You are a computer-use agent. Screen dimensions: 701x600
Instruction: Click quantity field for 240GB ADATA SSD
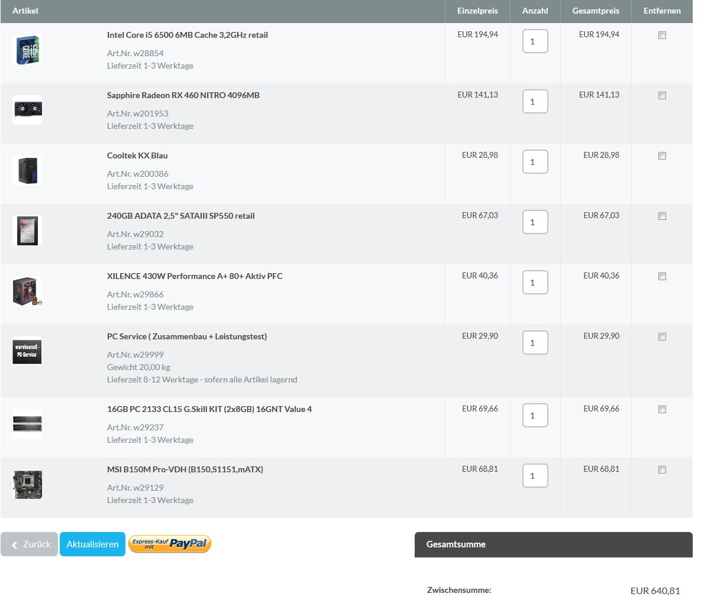[x=535, y=222]
